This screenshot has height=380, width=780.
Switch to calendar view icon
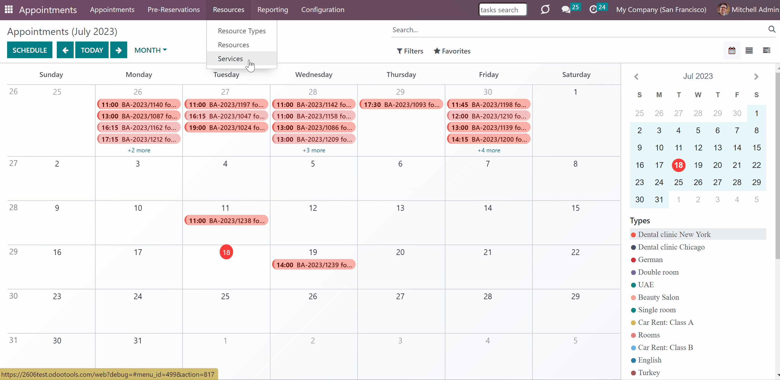[x=731, y=51]
